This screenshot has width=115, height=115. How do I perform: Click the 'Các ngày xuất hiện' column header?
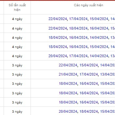coord(89,5)
